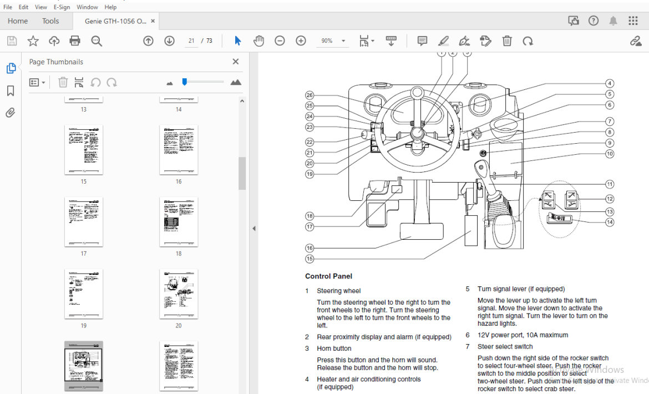The image size is (649, 394).
Task: Add the document to starred files
Action: point(33,41)
